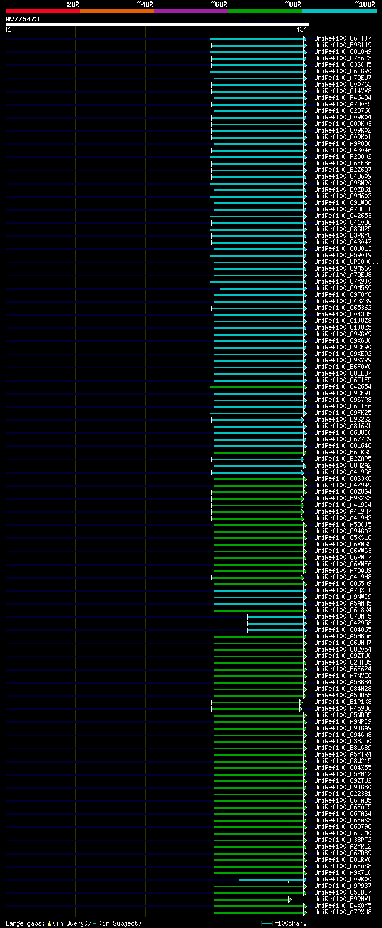Select label UniRef100_P59049

343,255
